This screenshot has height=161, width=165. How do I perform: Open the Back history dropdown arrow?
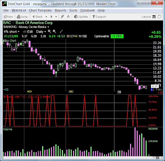46,17
